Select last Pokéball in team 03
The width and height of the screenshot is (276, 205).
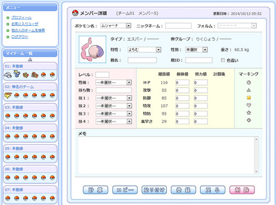[x=52, y=116]
